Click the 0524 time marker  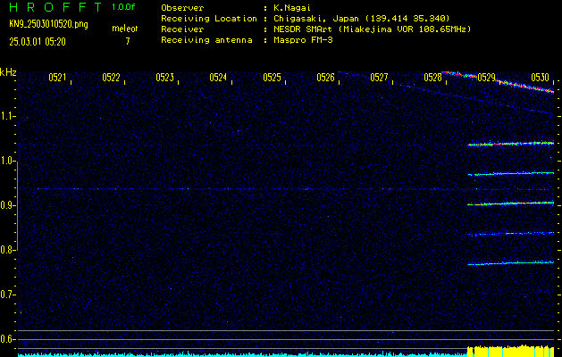point(218,78)
